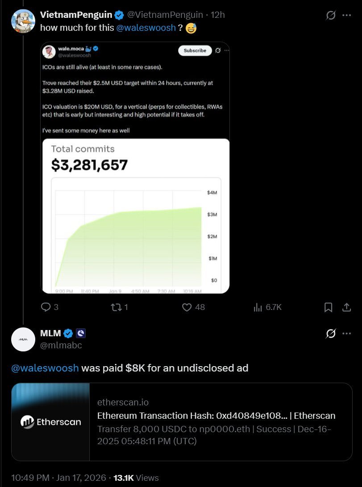The height and width of the screenshot is (487, 362).
Task: Bookmark VietnamPenguin's post
Action: point(328,307)
